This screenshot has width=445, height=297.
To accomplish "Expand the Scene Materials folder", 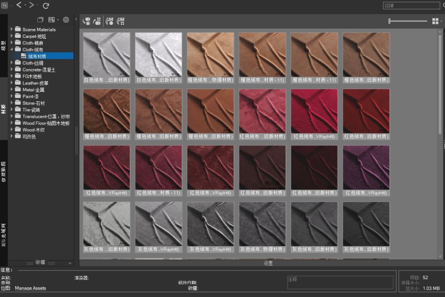I will pos(12,30).
